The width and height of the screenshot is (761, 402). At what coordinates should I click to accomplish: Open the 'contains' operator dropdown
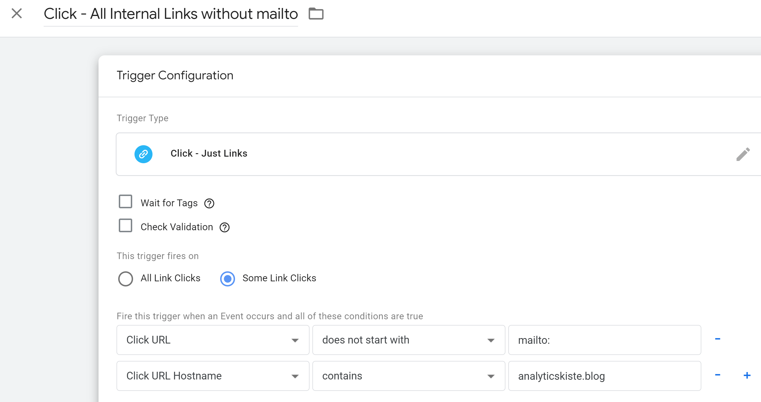tap(409, 376)
